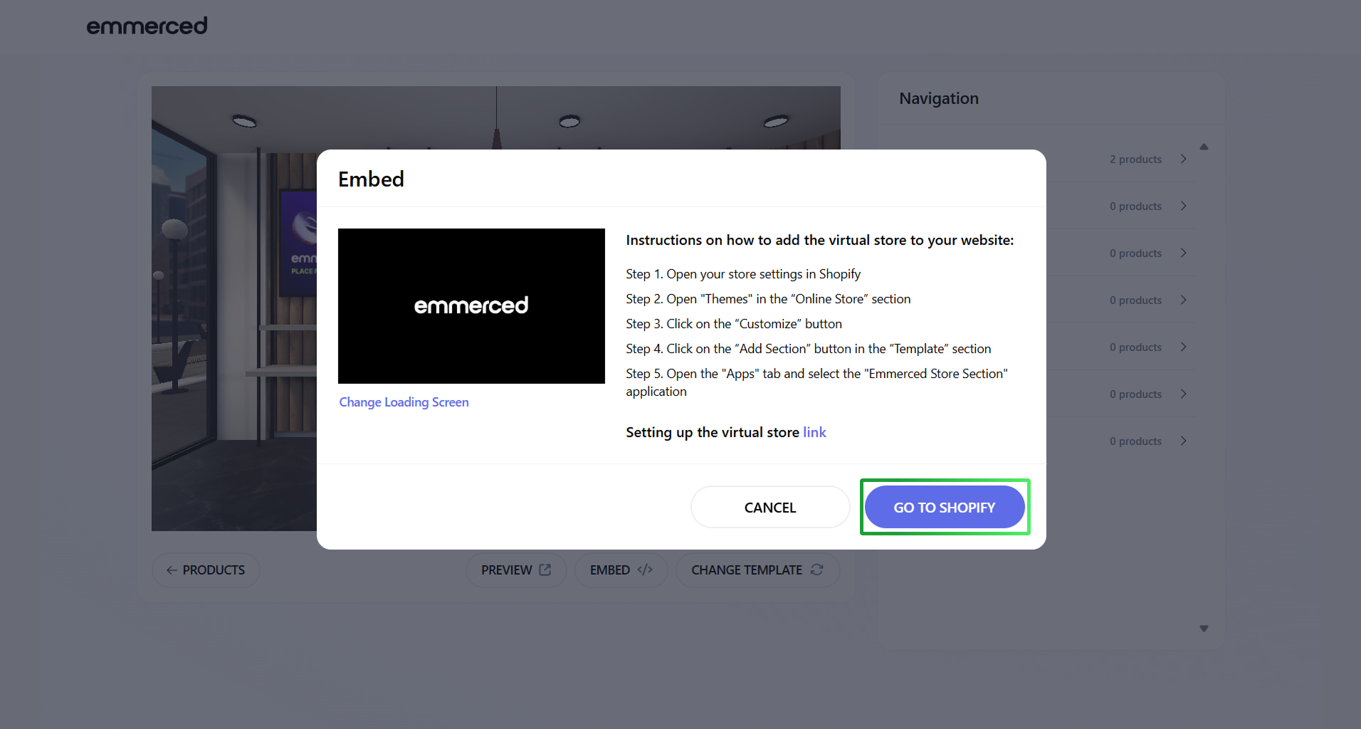Click the Go To Shopify button
The image size is (1361, 729).
tap(944, 508)
